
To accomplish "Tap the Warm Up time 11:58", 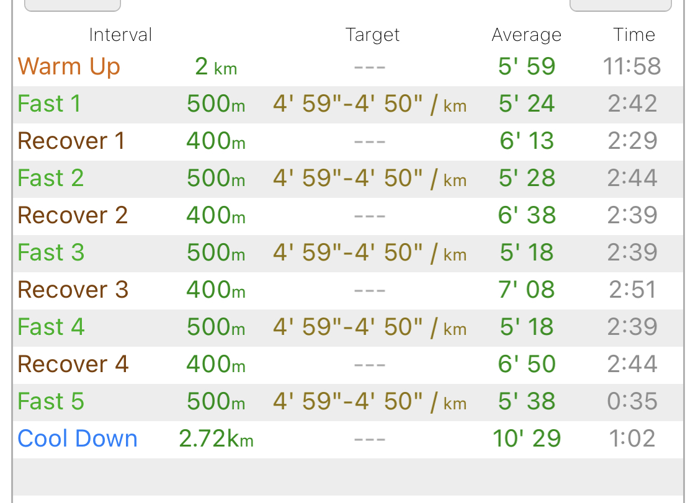I will click(632, 67).
